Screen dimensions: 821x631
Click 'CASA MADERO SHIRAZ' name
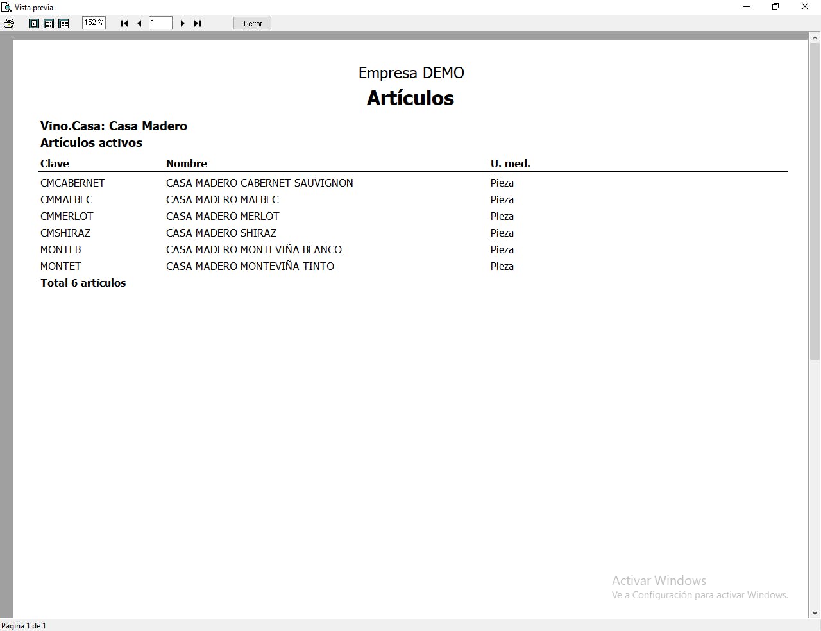[x=221, y=233]
